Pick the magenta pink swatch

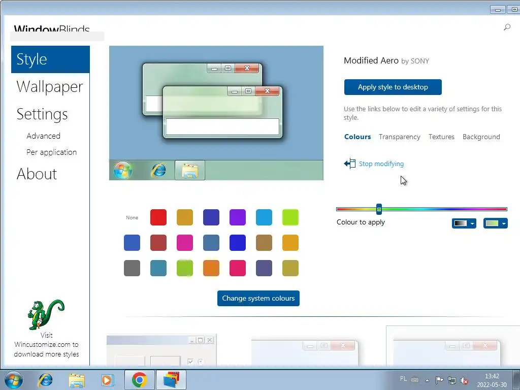tap(185, 242)
